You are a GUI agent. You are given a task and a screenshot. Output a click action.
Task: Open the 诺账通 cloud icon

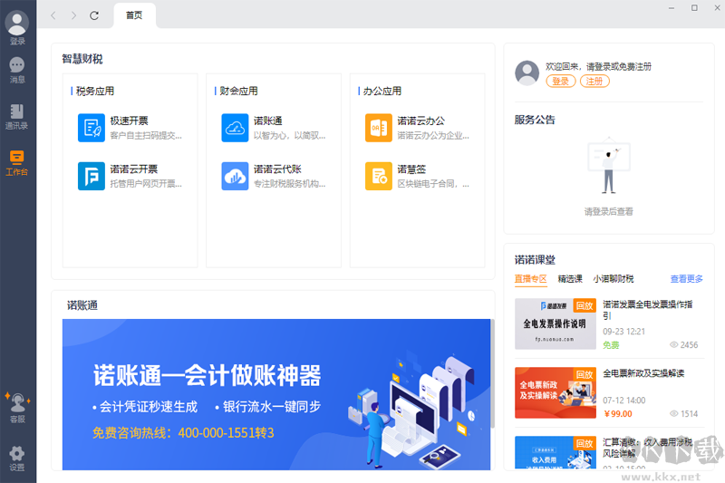point(235,128)
